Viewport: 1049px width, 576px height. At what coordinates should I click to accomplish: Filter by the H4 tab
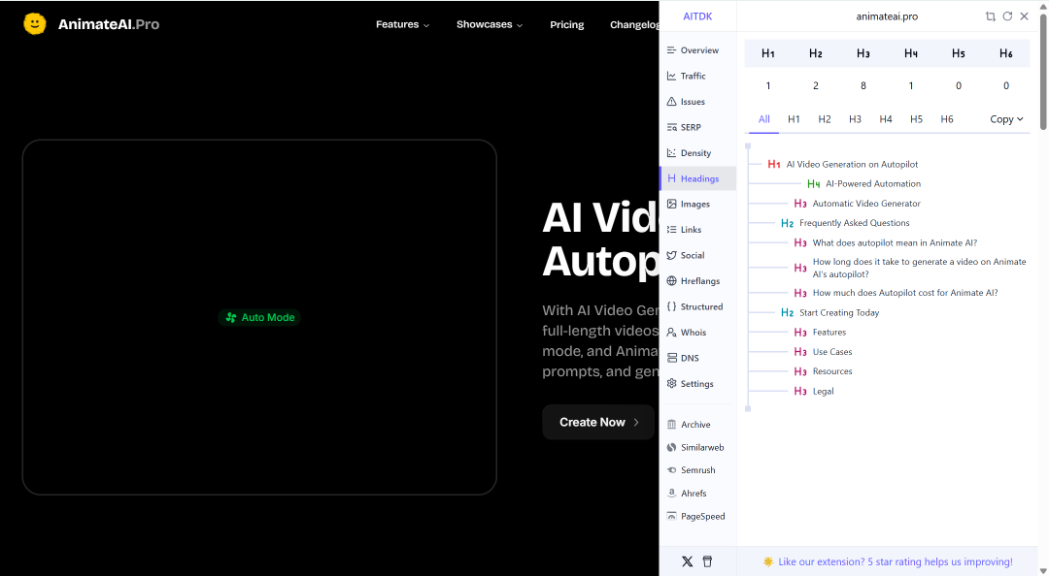coord(886,119)
